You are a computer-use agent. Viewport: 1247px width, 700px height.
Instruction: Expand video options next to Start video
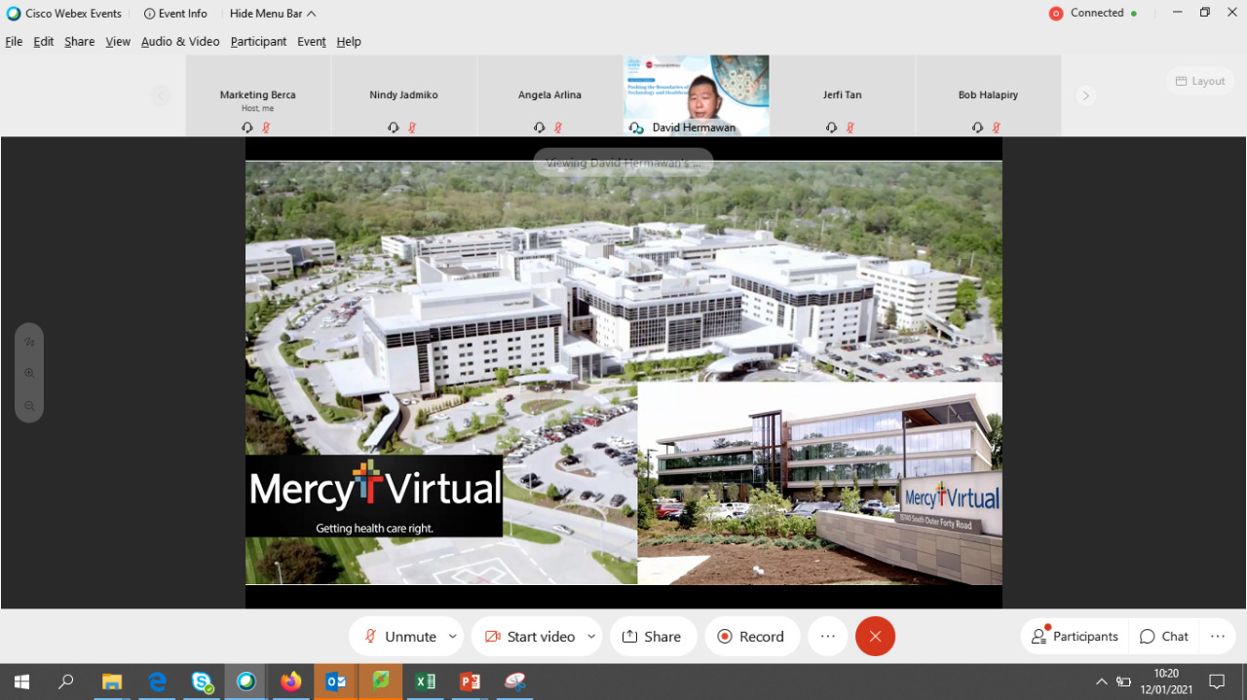pyautogui.click(x=591, y=637)
